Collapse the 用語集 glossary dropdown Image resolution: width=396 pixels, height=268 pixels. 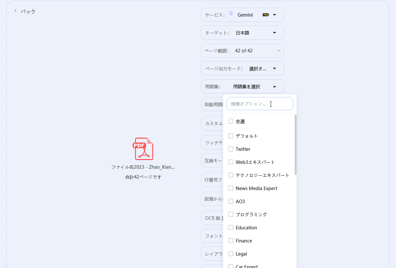coord(274,86)
